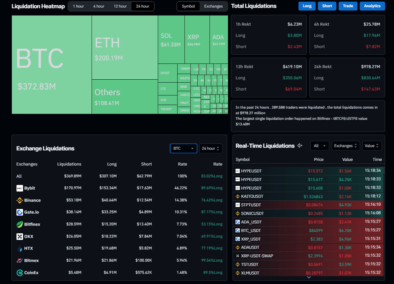The image size is (394, 284).
Task: Switch heatmap view to Exchanges
Action: pos(213,6)
